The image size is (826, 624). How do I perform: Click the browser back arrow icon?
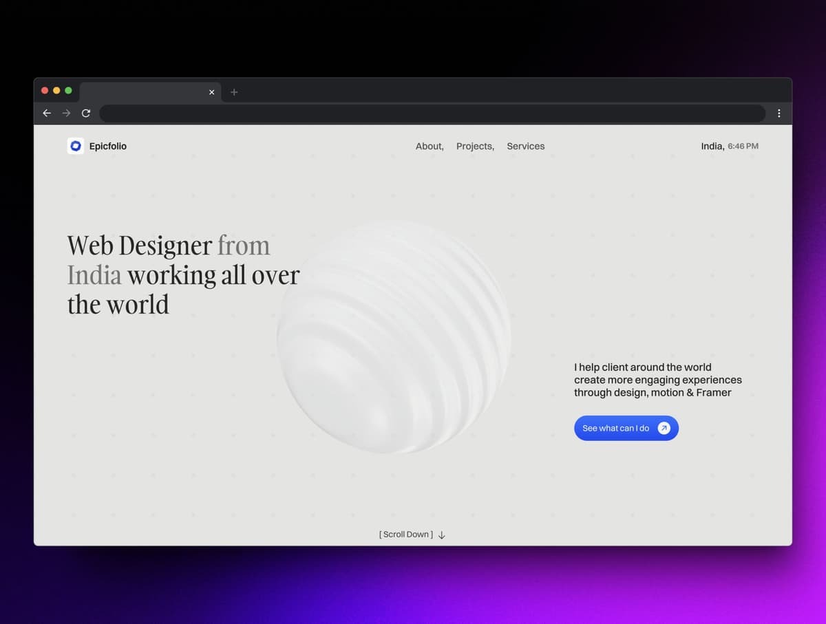click(x=46, y=113)
